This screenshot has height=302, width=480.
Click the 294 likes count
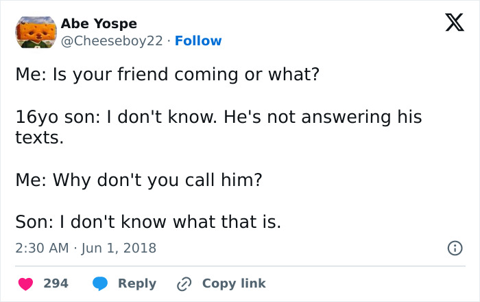coord(56,283)
